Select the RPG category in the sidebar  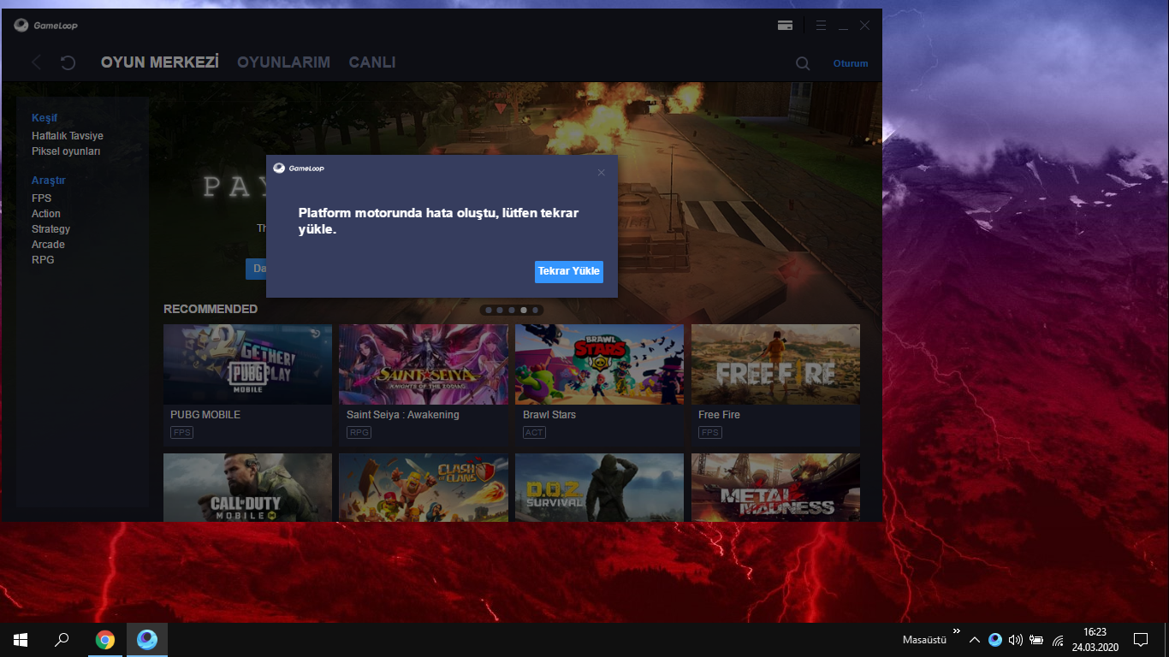(x=43, y=260)
